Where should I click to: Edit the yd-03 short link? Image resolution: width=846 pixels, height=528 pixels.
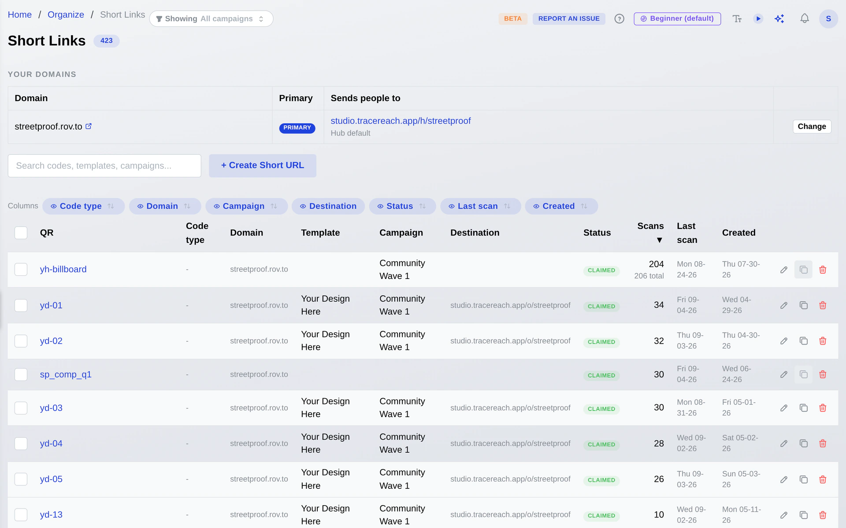click(x=783, y=408)
